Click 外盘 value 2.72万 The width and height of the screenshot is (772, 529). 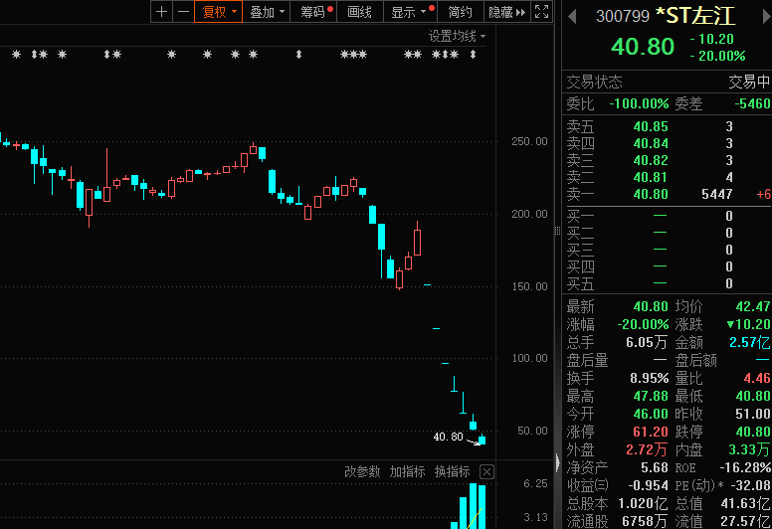(647, 449)
